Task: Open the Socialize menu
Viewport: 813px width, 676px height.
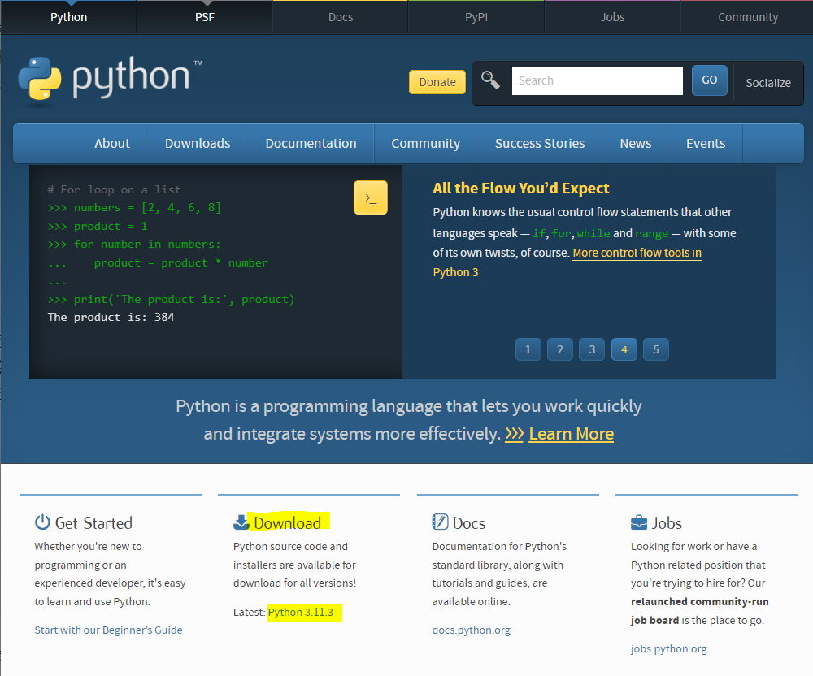Action: pos(768,83)
